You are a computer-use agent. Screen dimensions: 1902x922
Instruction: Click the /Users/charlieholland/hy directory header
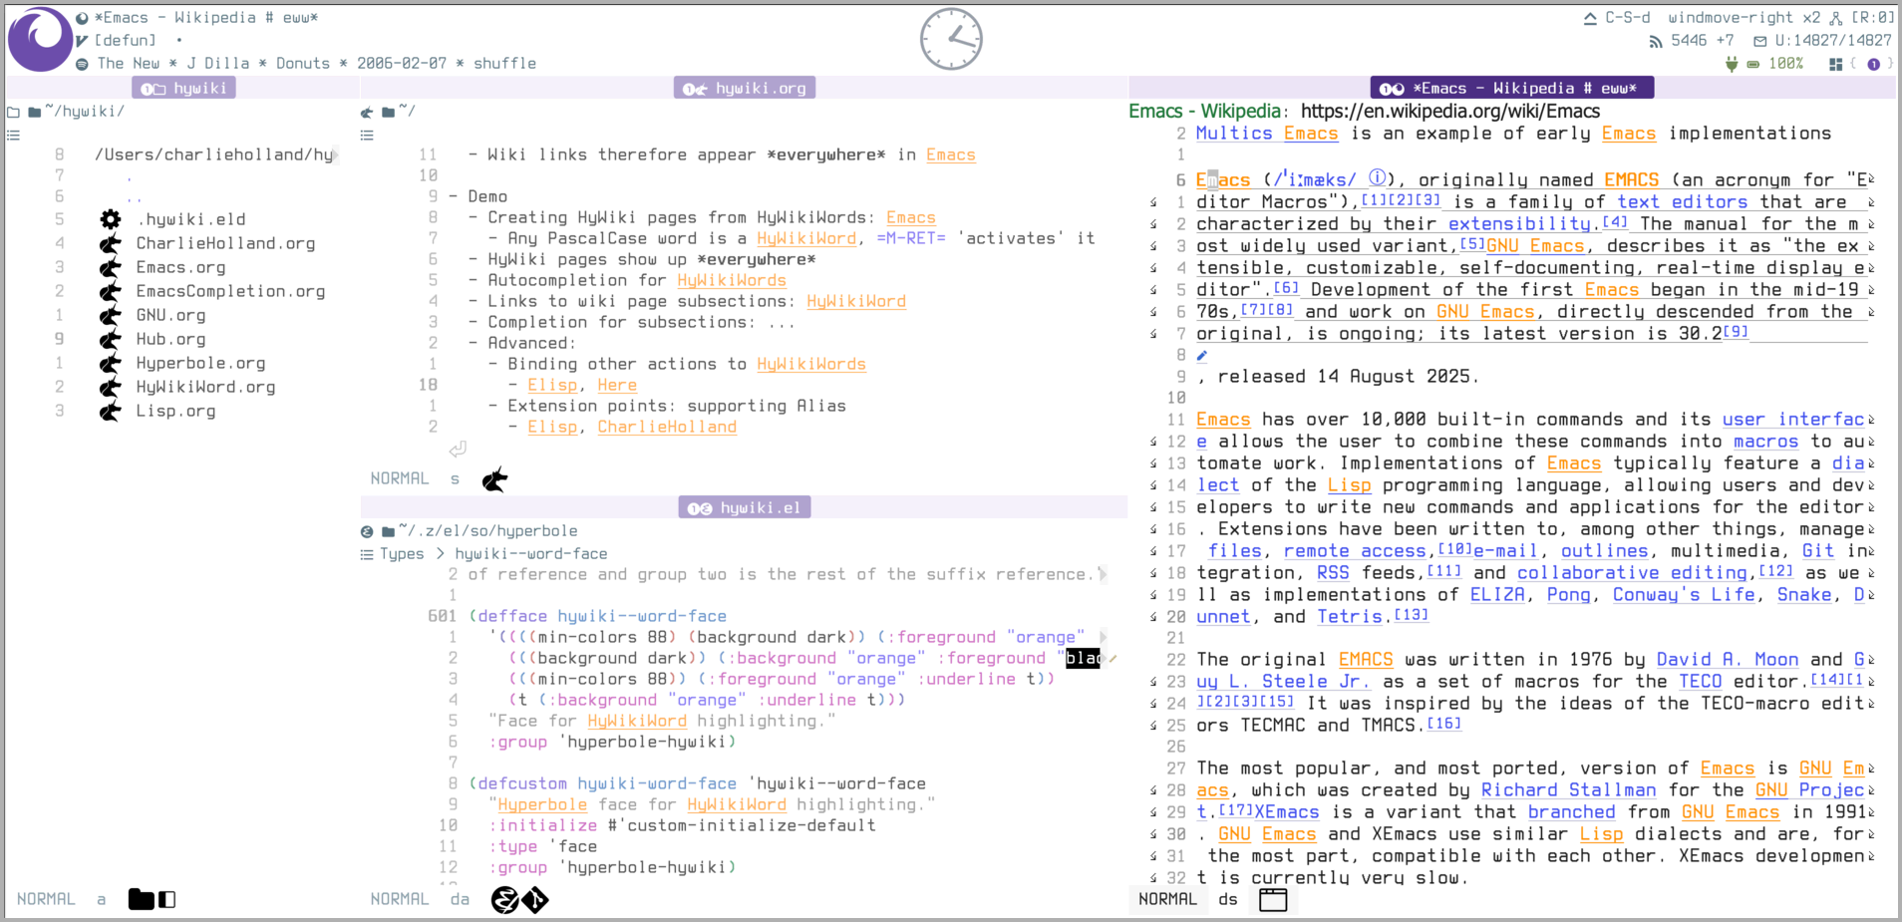[x=213, y=154]
